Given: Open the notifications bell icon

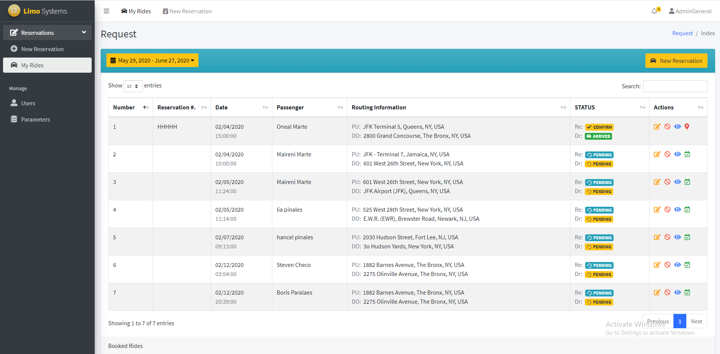Looking at the screenshot, I should (654, 11).
